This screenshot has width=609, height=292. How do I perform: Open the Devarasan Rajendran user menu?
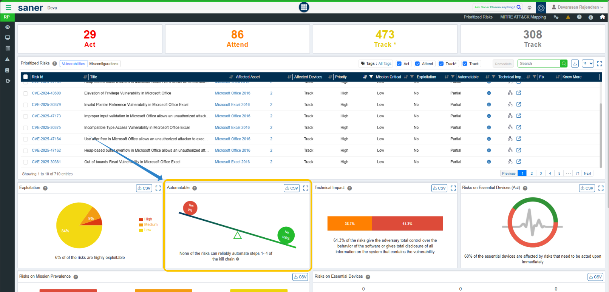pyautogui.click(x=578, y=7)
